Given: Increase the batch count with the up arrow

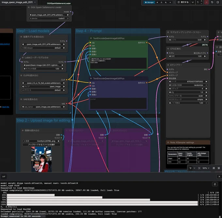Looking at the screenshot, I should (202, 1).
